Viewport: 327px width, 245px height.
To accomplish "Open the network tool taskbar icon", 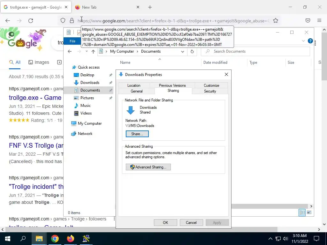I will coord(86,239).
